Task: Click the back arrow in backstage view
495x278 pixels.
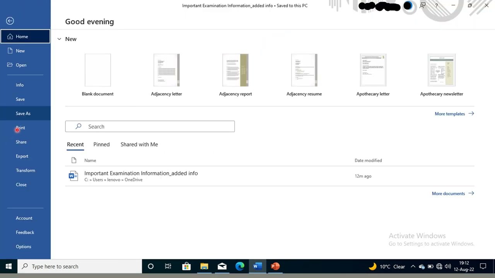Action: click(x=10, y=21)
